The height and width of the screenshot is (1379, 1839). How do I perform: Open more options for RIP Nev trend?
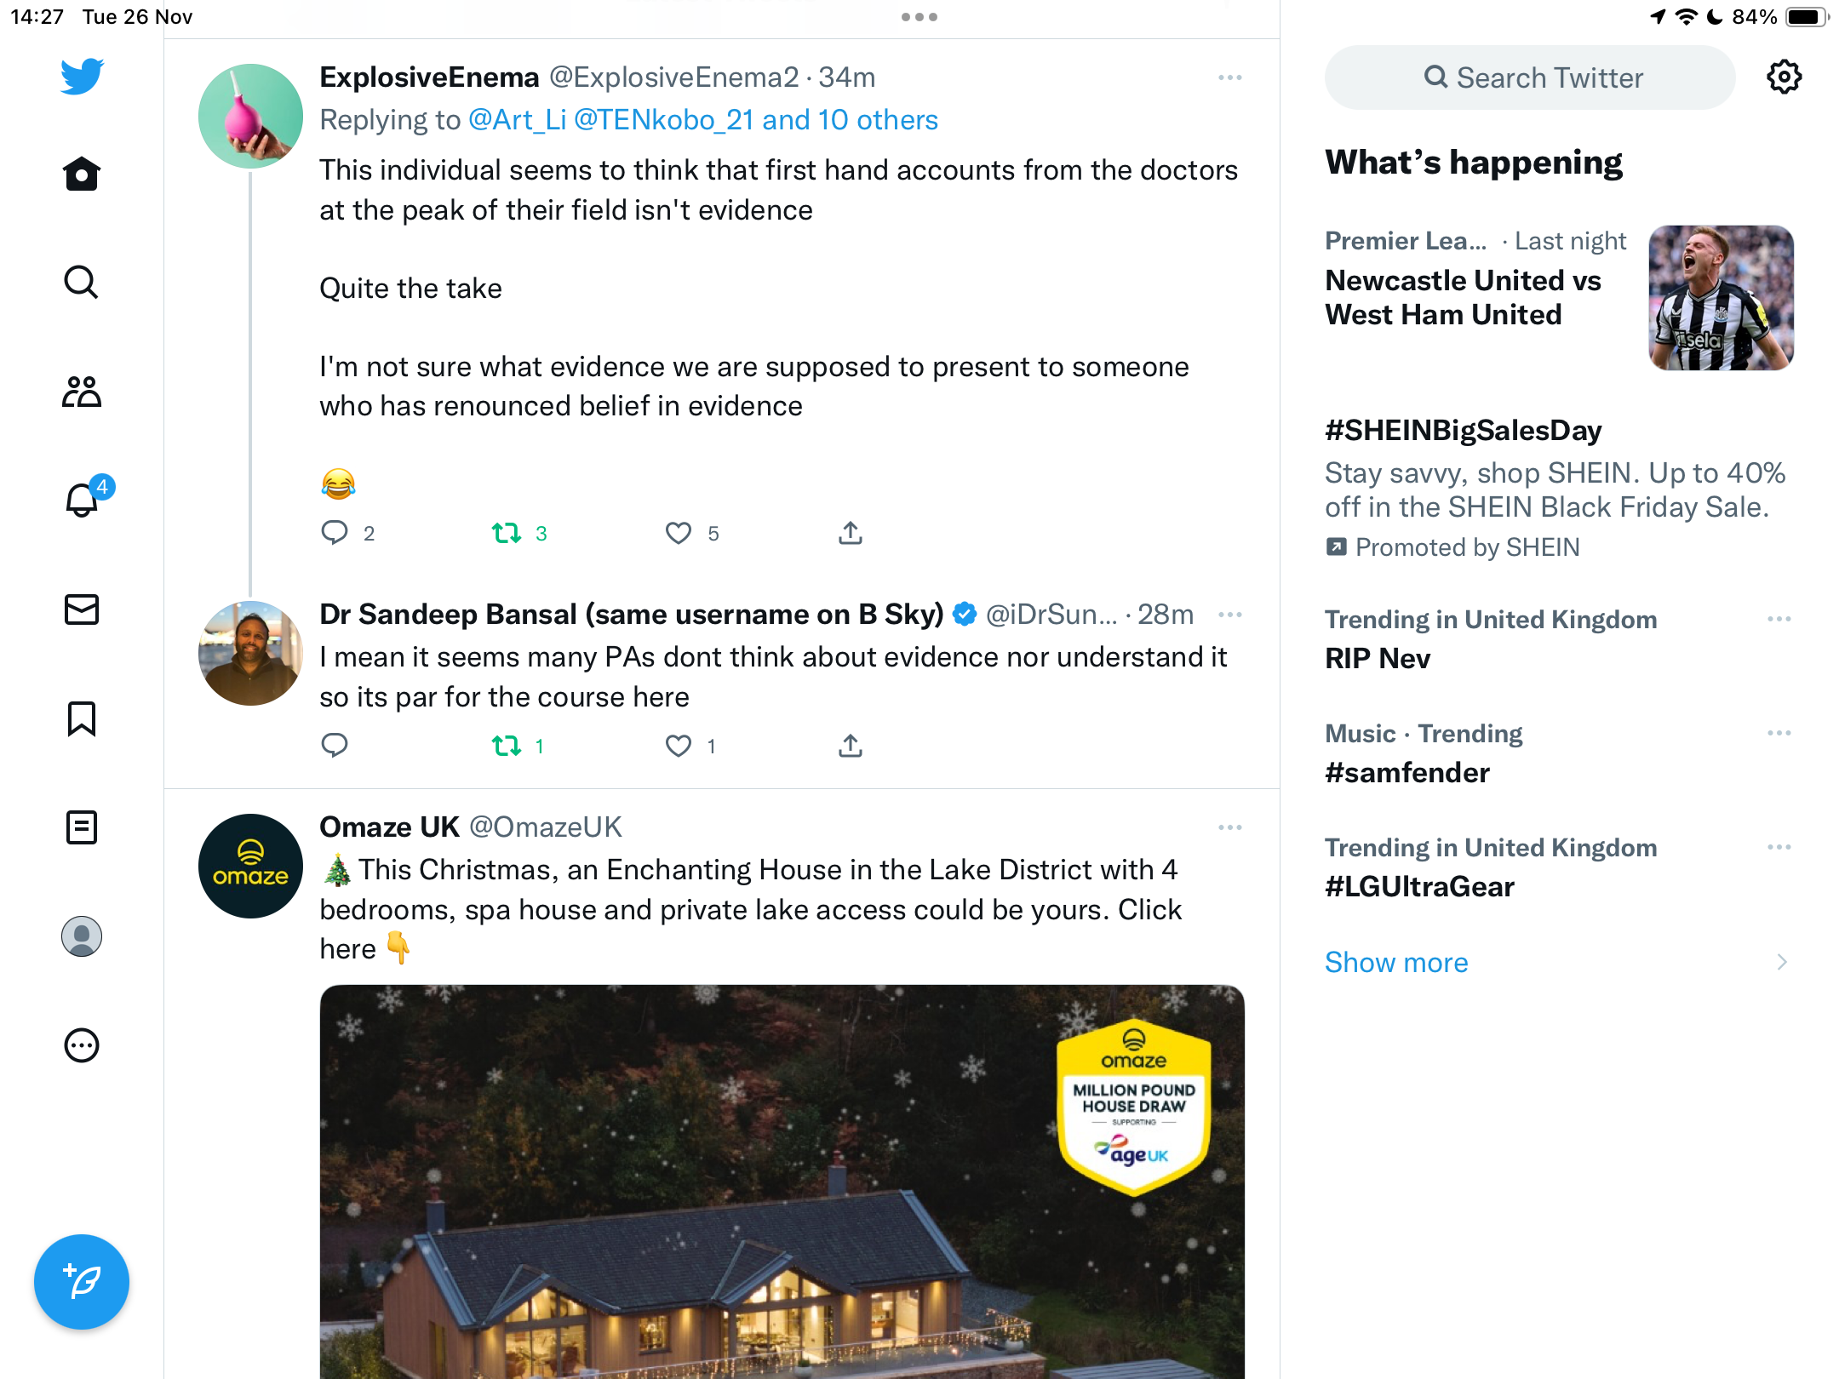click(x=1779, y=619)
